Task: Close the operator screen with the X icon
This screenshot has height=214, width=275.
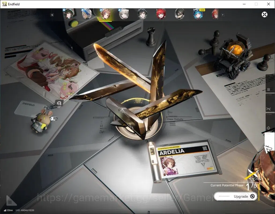Action: (265, 14)
